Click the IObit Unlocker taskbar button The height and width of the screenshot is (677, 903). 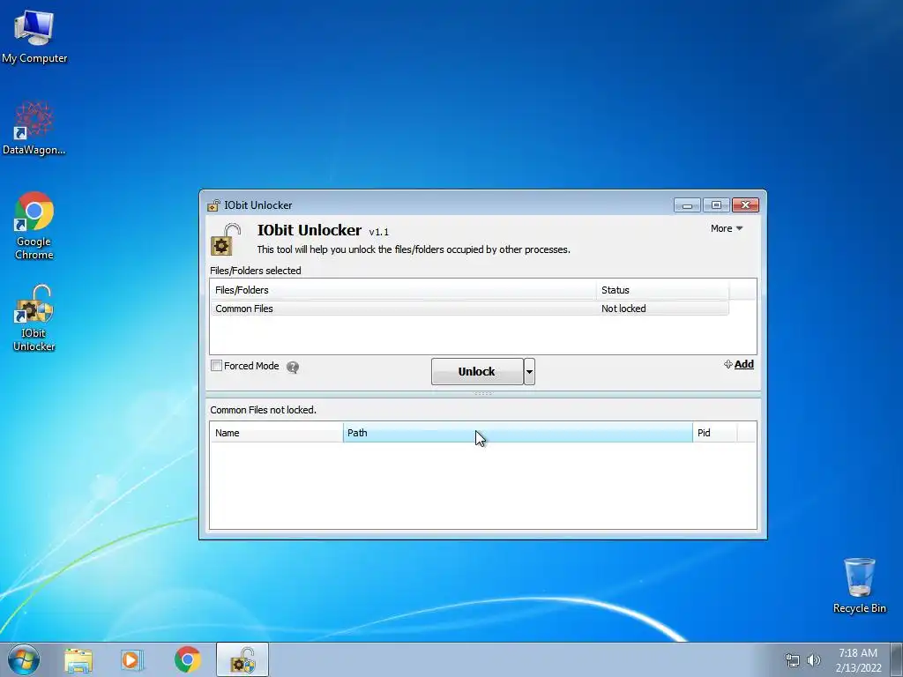point(243,659)
